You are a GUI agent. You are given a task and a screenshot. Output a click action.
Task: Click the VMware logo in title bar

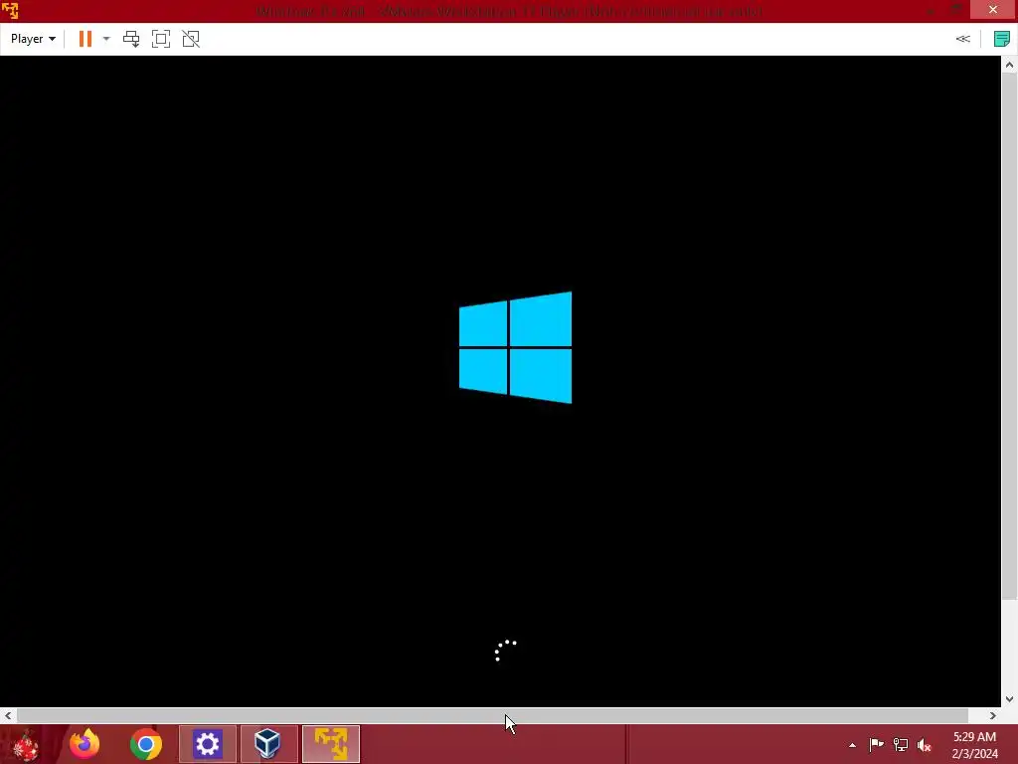click(x=10, y=10)
